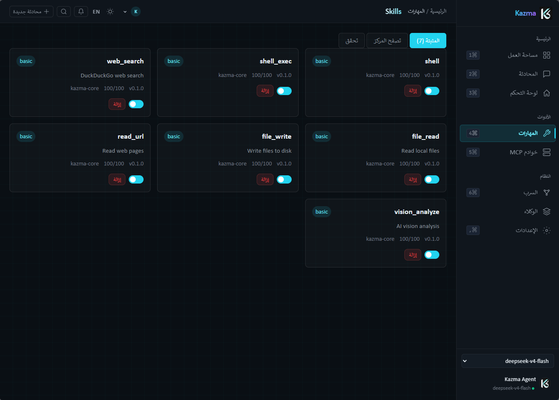
Task: Open dashboard via home icon
Action: pos(547,93)
